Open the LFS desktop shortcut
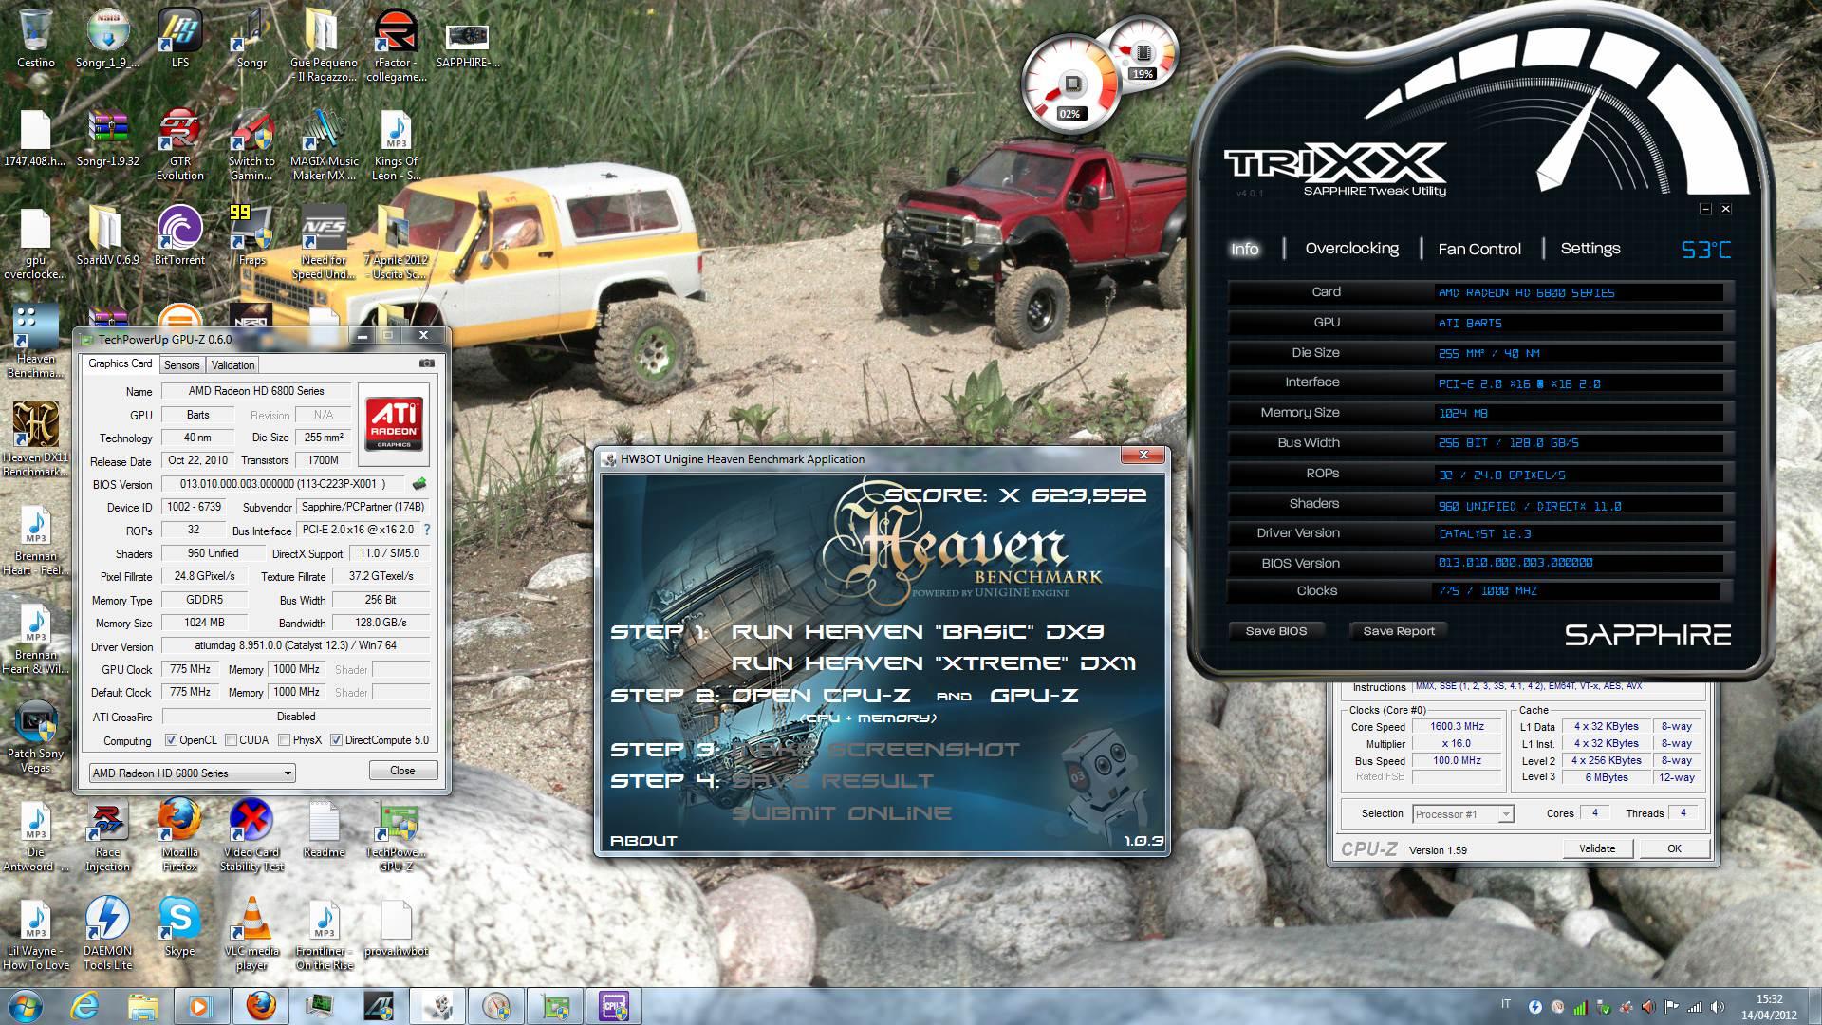The width and height of the screenshot is (1822, 1025). (x=180, y=38)
